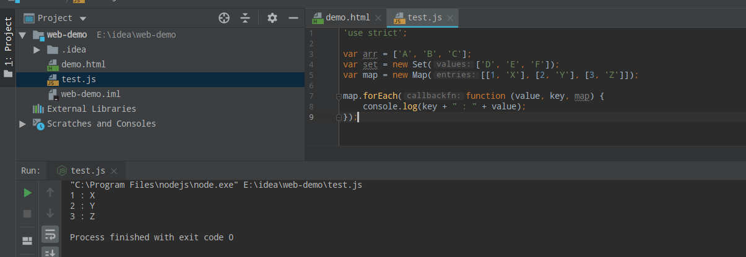Click the 'callbackfn:' parameter hint
The height and width of the screenshot is (257, 746).
click(x=435, y=96)
